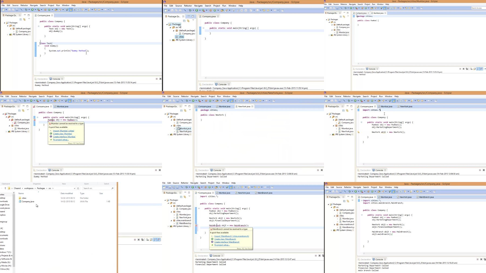Toggle Mark Occurrences in window with Mumbai error popup
This screenshot has height=273, width=486.
click(x=70, y=101)
